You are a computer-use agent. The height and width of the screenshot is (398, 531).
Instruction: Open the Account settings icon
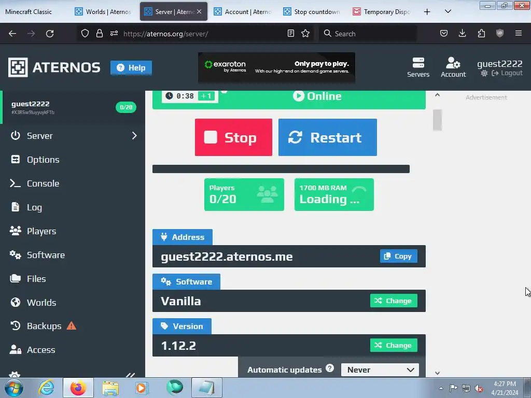pos(453,67)
